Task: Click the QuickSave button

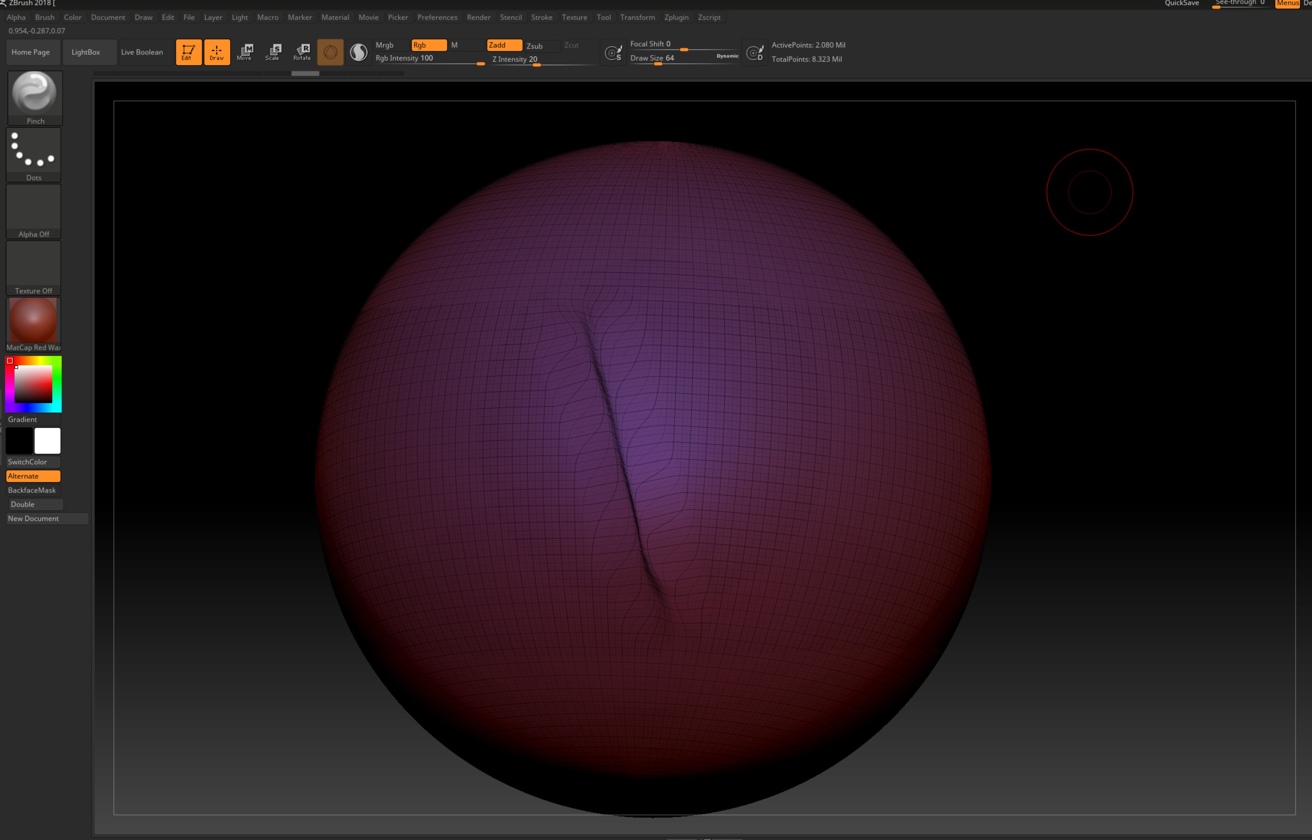Action: pos(1182,3)
